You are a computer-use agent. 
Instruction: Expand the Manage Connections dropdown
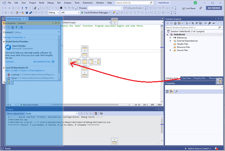click(14, 37)
